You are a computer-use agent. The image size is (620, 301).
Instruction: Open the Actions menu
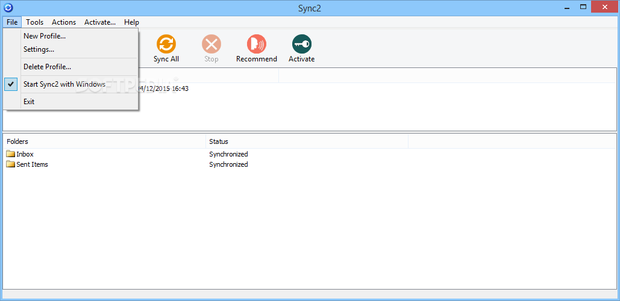click(64, 22)
